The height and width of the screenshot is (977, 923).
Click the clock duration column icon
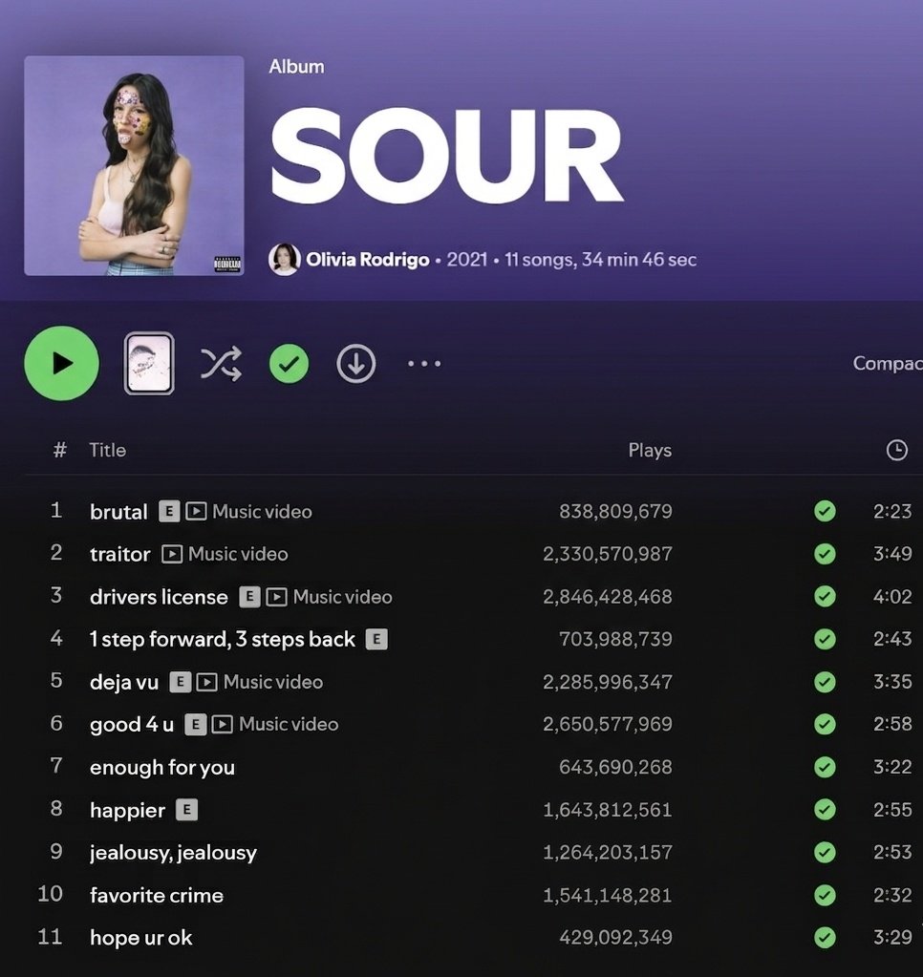[897, 450]
